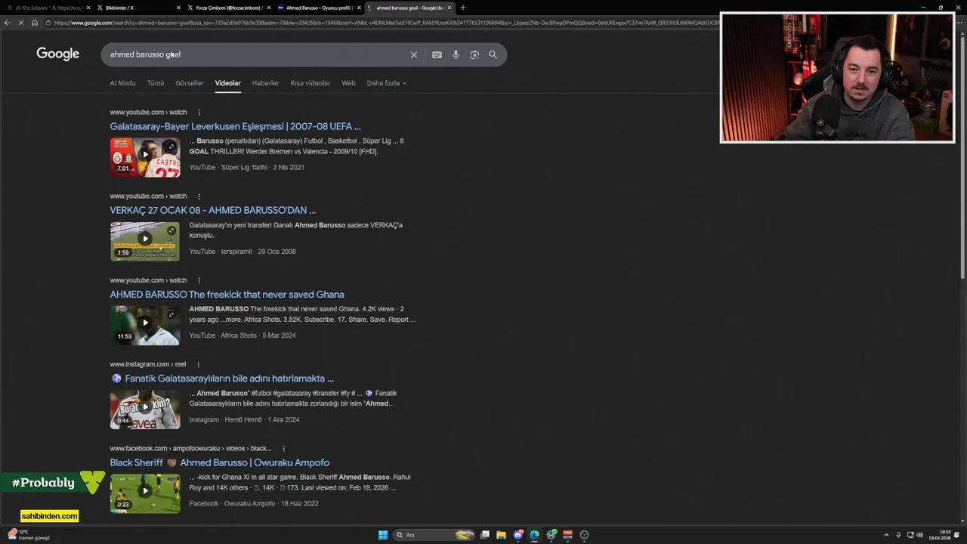Image resolution: width=967 pixels, height=544 pixels.
Task: Click the Google logo
Action: [x=57, y=54]
